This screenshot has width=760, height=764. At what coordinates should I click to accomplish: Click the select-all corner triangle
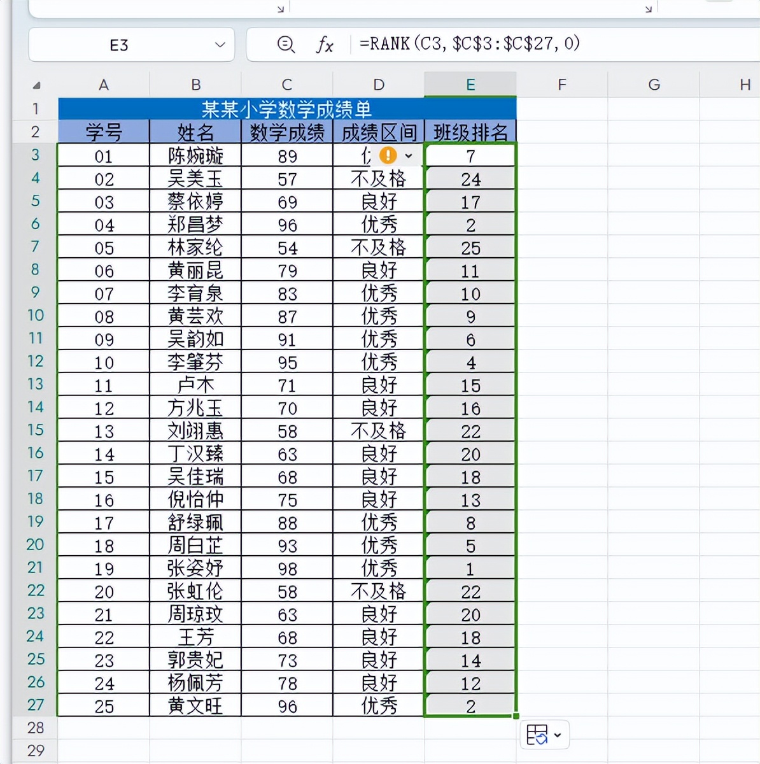click(36, 85)
